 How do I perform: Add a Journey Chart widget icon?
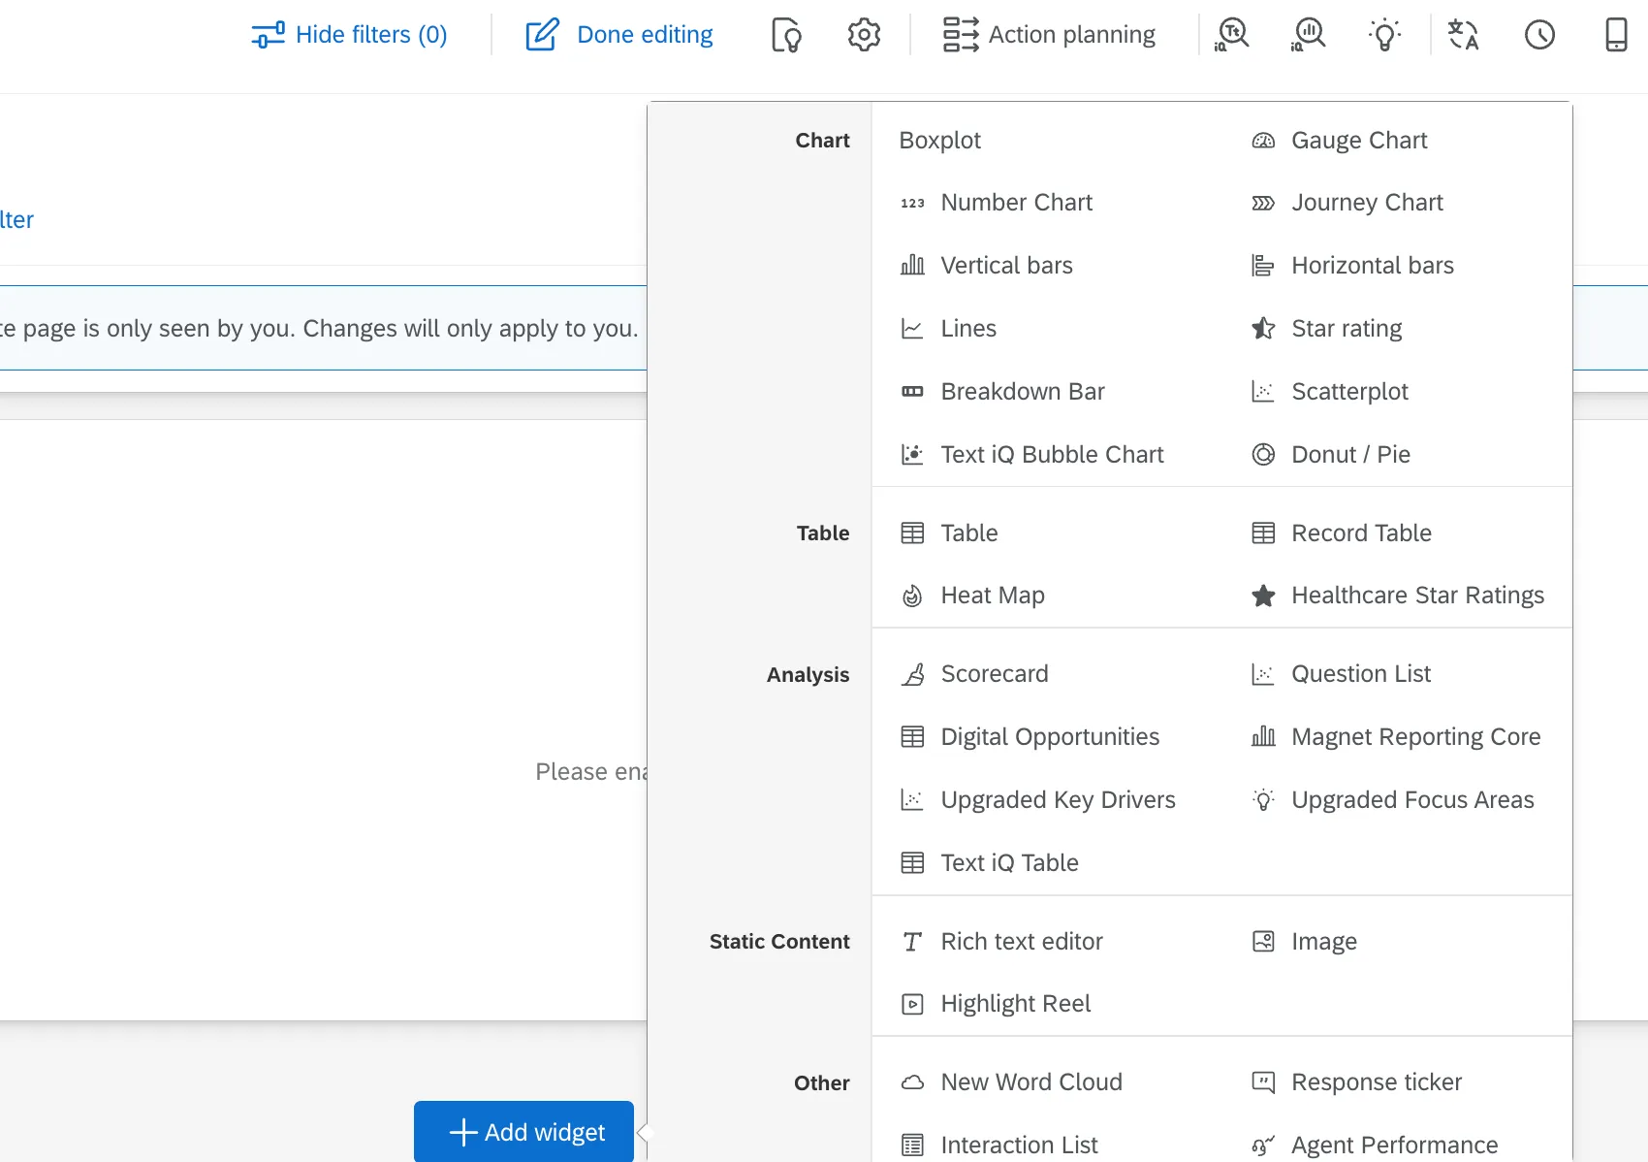click(1263, 203)
